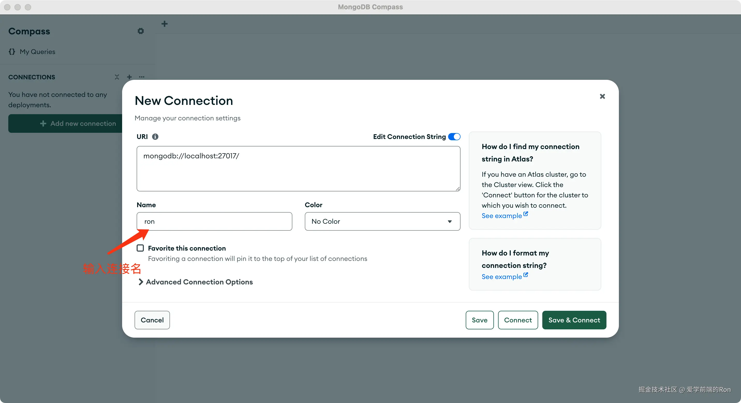Click the Color dropdown arrow

coord(449,221)
